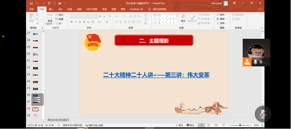Click the 替换 replace button
This screenshot has height=129, width=291.
[x=221, y=19]
